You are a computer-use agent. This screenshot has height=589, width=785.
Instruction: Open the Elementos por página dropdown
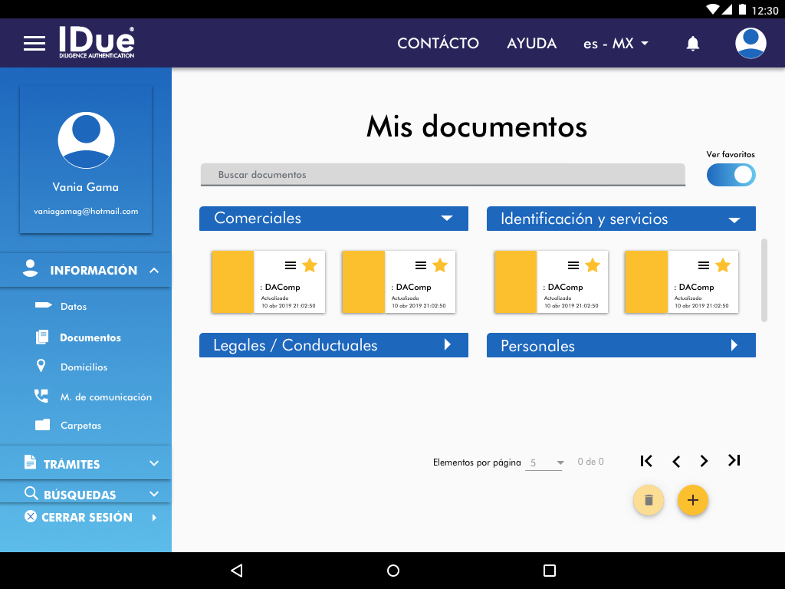coord(544,462)
